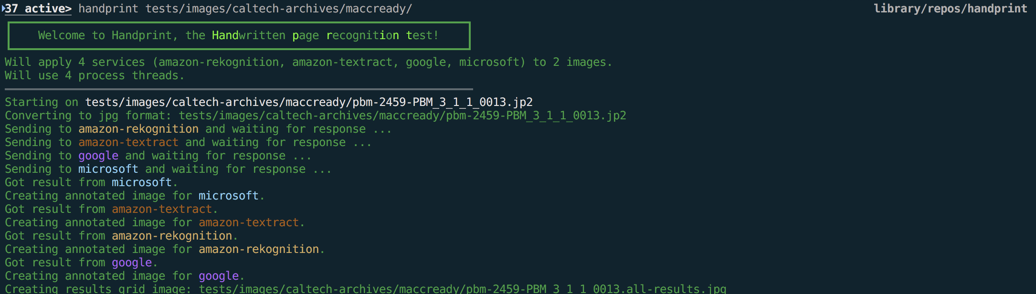This screenshot has height=294, width=1036.
Task: Click "amazon-textract" in its "Sending to" line
Action: [128, 142]
